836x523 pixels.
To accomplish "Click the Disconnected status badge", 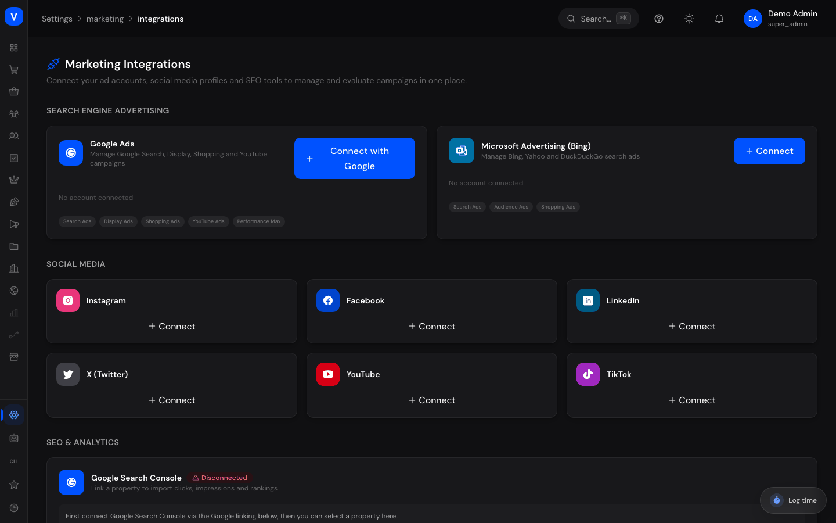I will click(219, 478).
